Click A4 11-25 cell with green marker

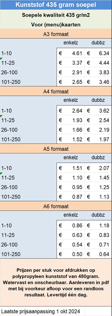click(28, 120)
